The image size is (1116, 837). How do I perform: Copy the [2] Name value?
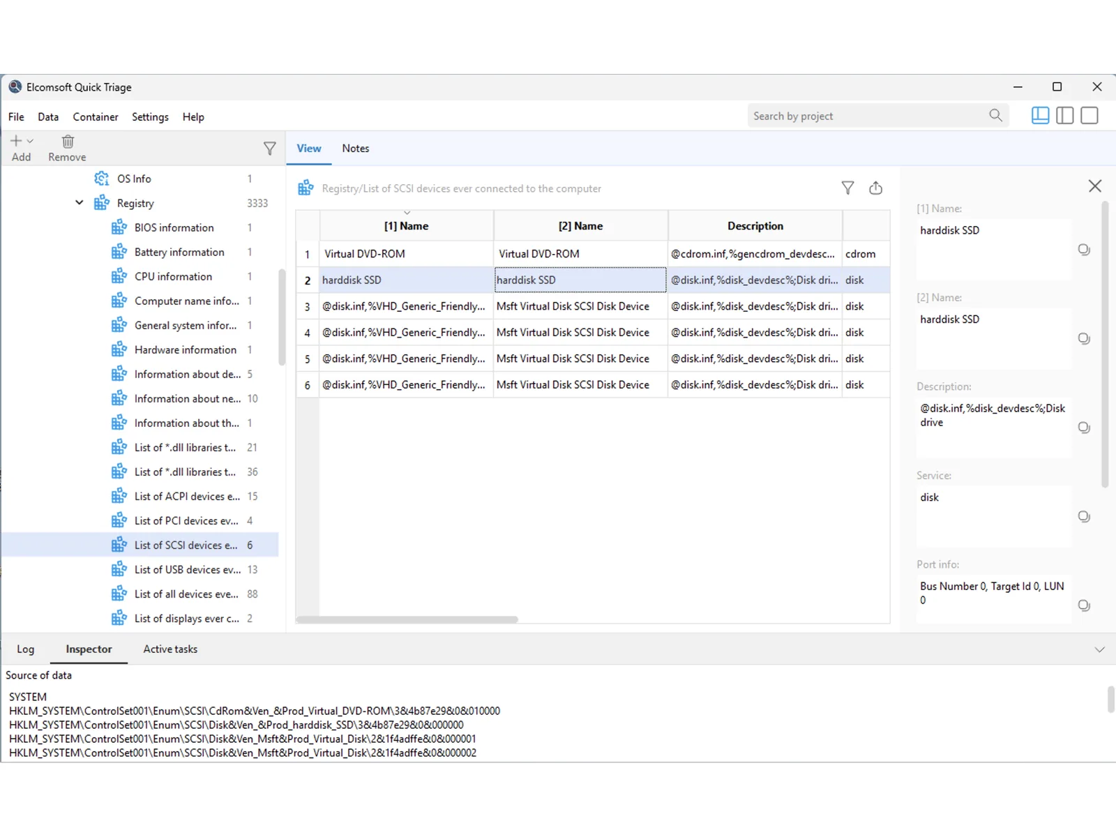[x=1084, y=339]
